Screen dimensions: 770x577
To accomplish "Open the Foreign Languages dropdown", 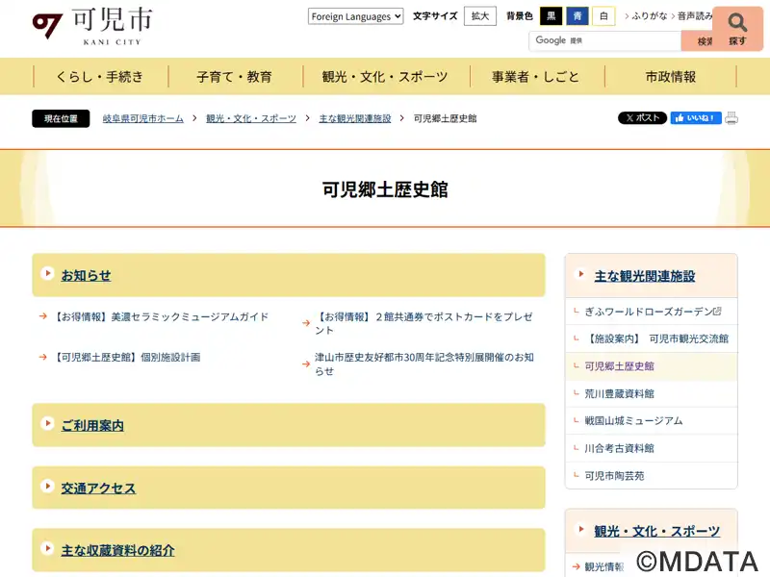I will click(355, 16).
